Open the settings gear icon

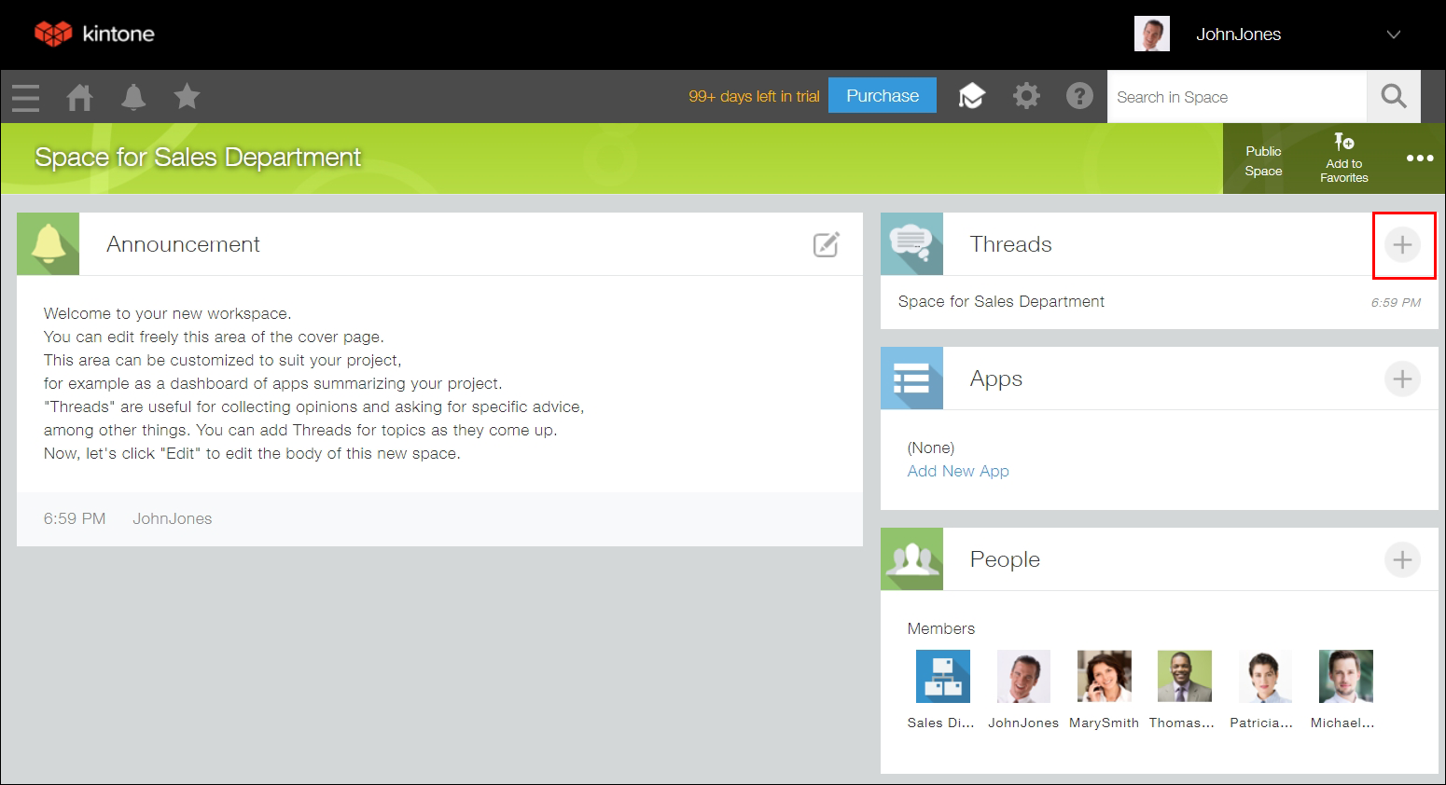click(x=1026, y=96)
